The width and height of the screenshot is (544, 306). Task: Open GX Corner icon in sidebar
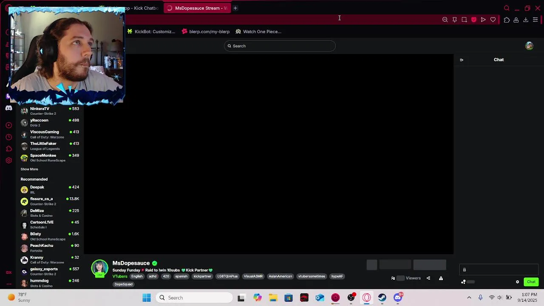pos(8,272)
